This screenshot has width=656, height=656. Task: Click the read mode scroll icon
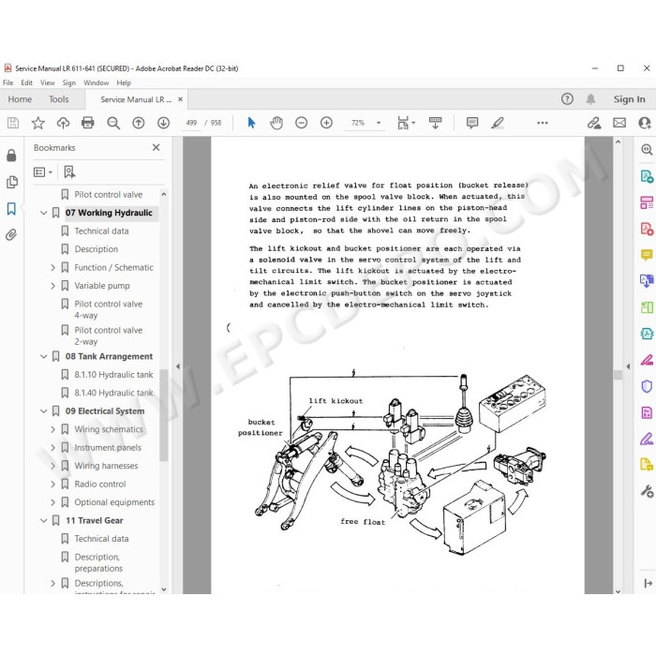[x=435, y=123]
